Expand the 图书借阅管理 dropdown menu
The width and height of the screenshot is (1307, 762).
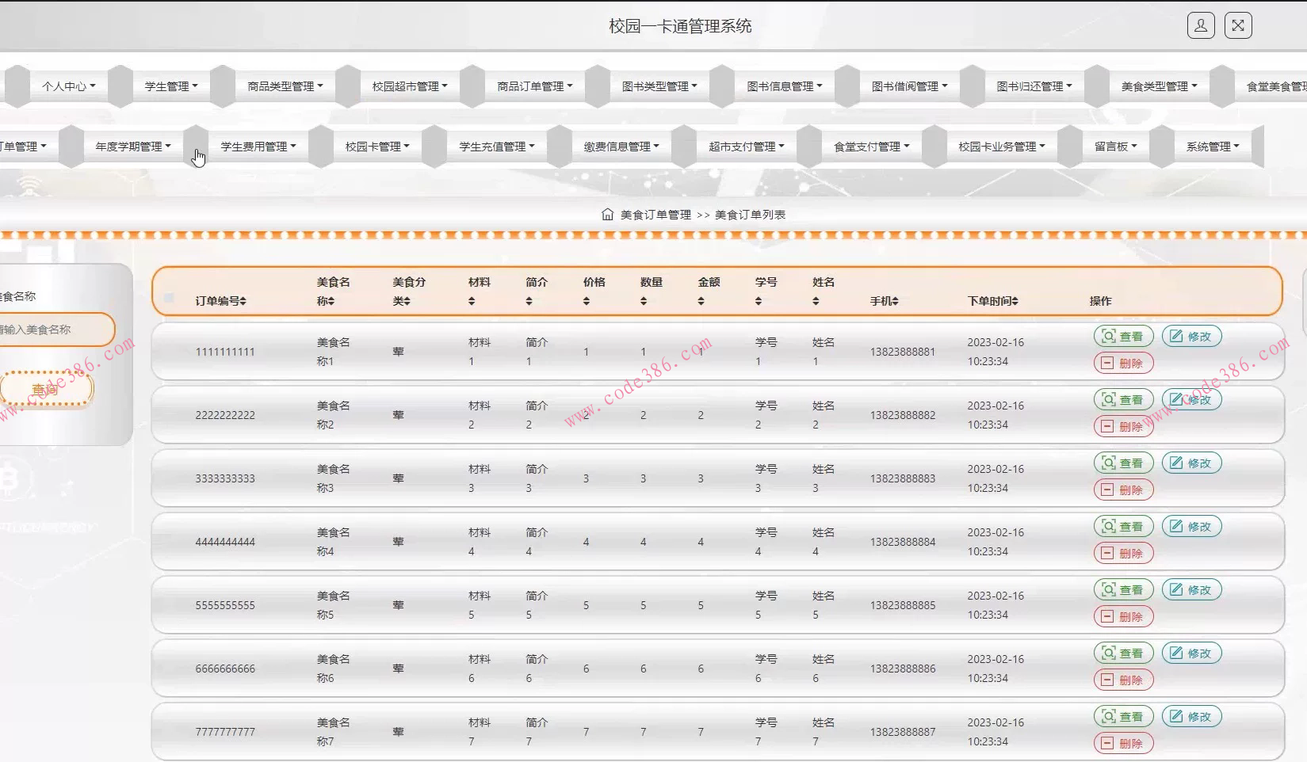pos(909,86)
